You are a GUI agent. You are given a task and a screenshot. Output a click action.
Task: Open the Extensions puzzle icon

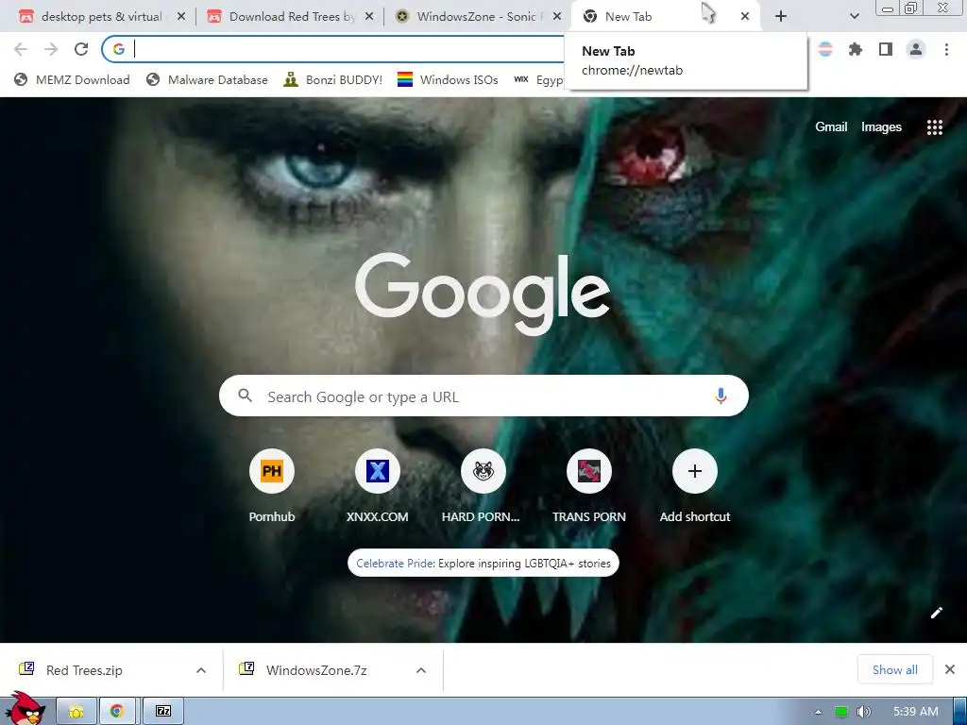pos(856,49)
